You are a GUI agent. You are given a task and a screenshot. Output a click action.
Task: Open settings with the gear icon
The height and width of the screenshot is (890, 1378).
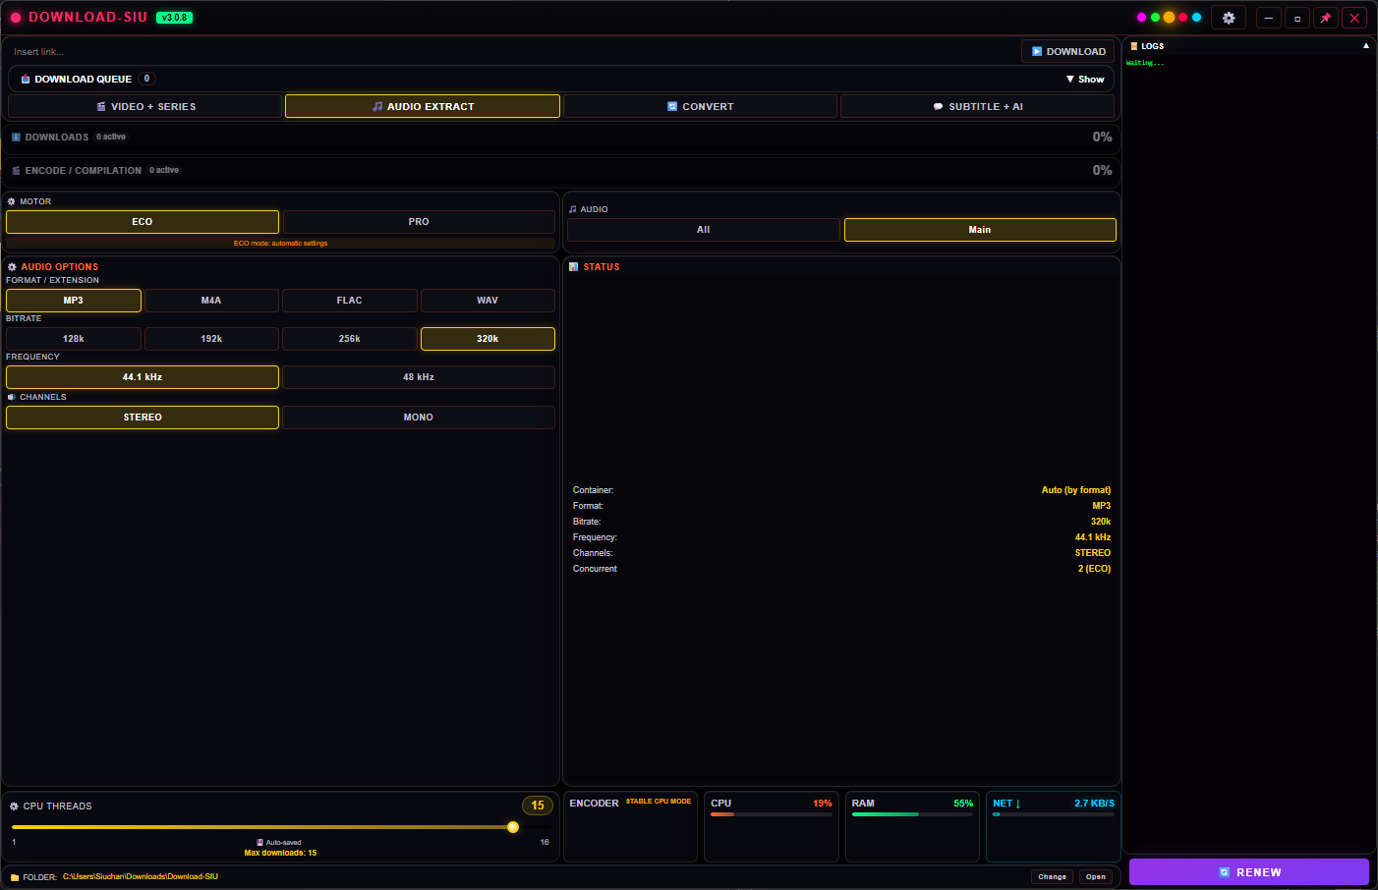1229,18
